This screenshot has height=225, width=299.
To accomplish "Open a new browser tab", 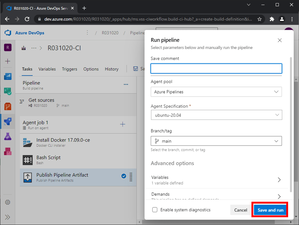I will pyautogui.click(x=84, y=8).
